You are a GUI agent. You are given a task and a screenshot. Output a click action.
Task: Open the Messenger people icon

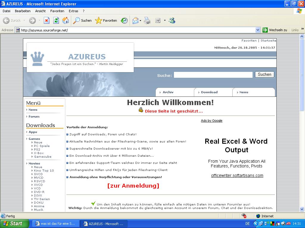click(x=172, y=20)
